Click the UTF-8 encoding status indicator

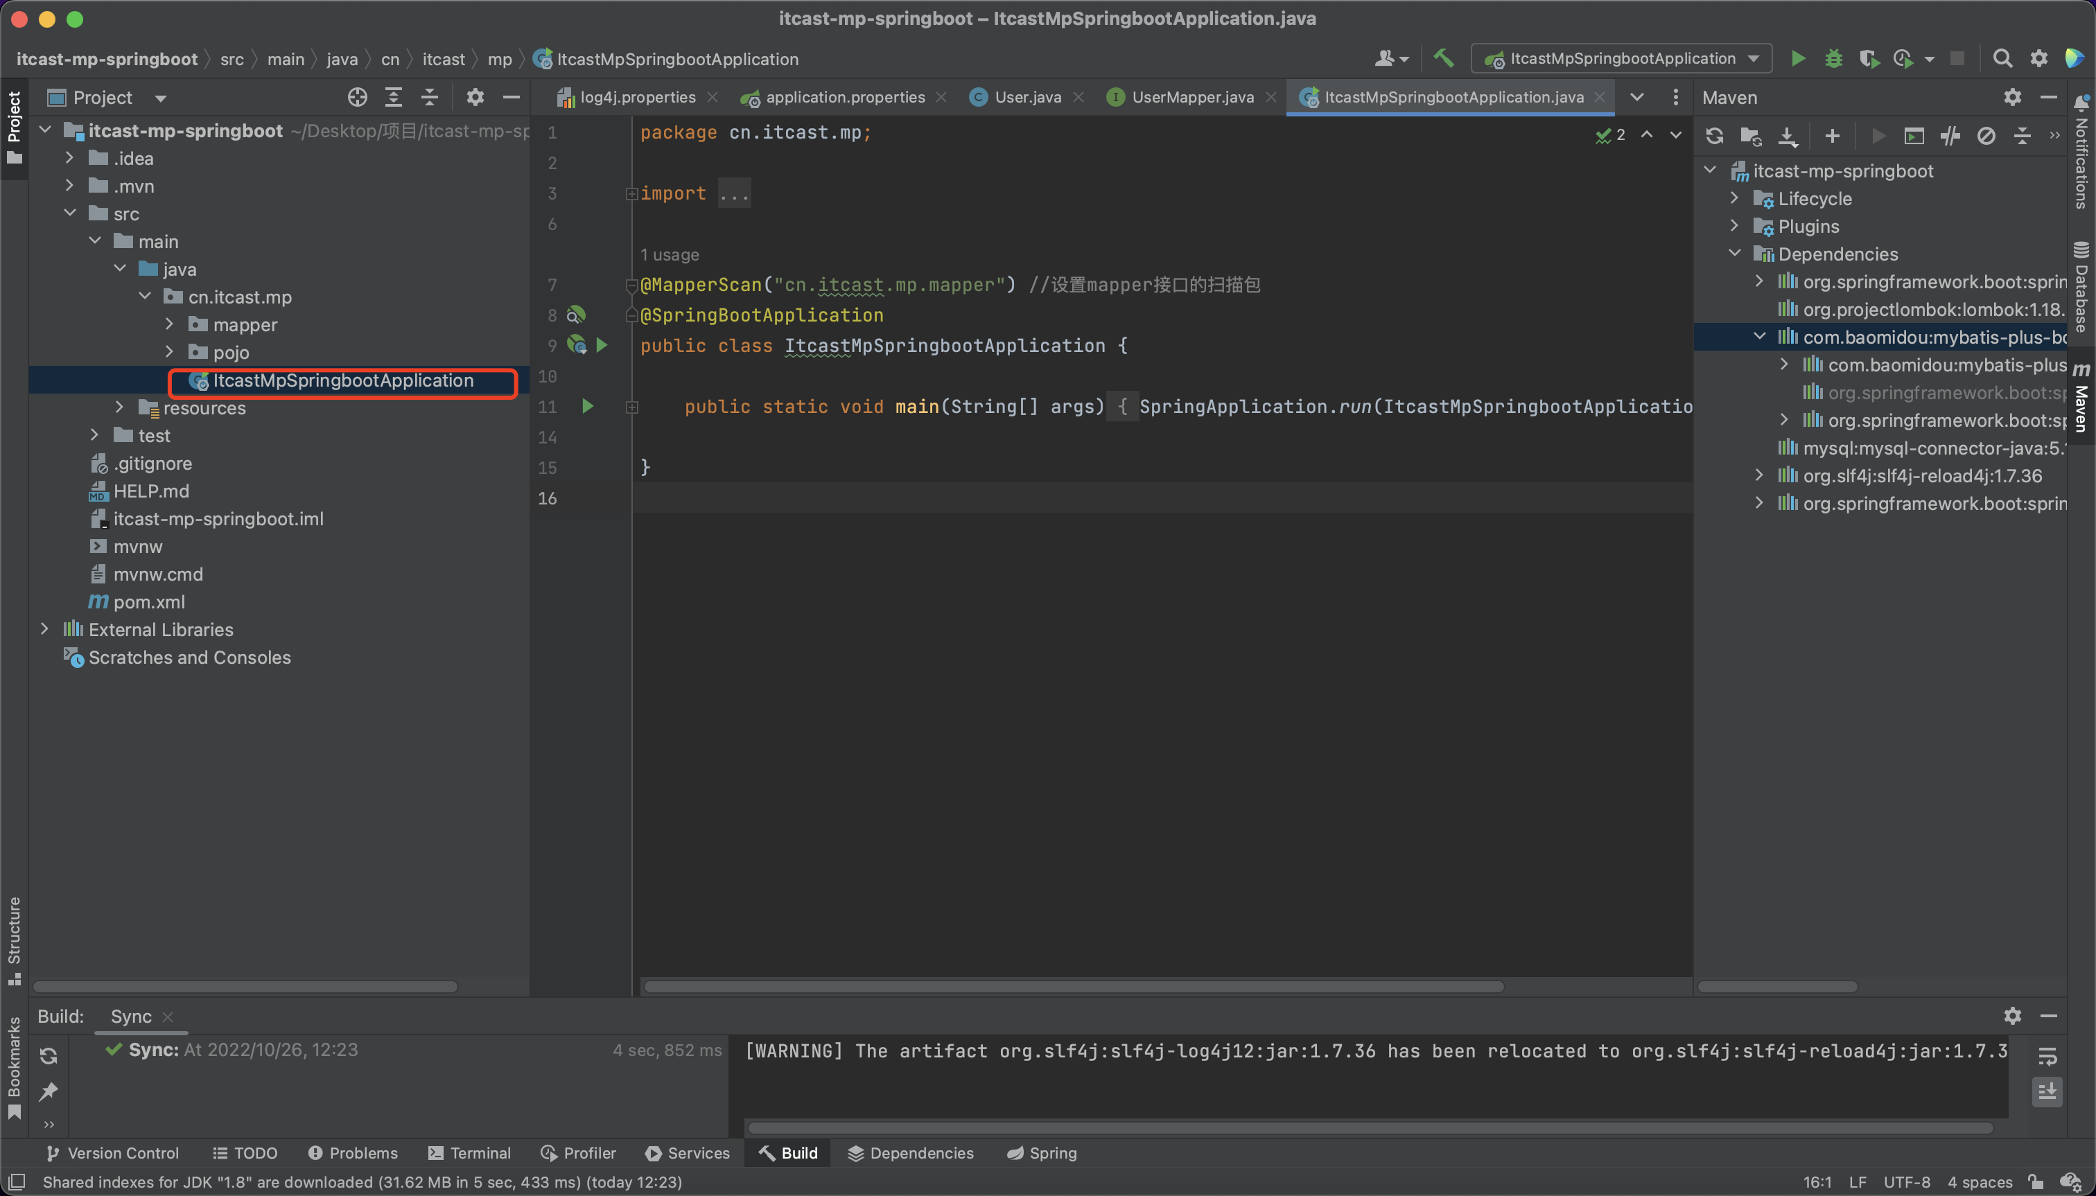pos(1906,1182)
